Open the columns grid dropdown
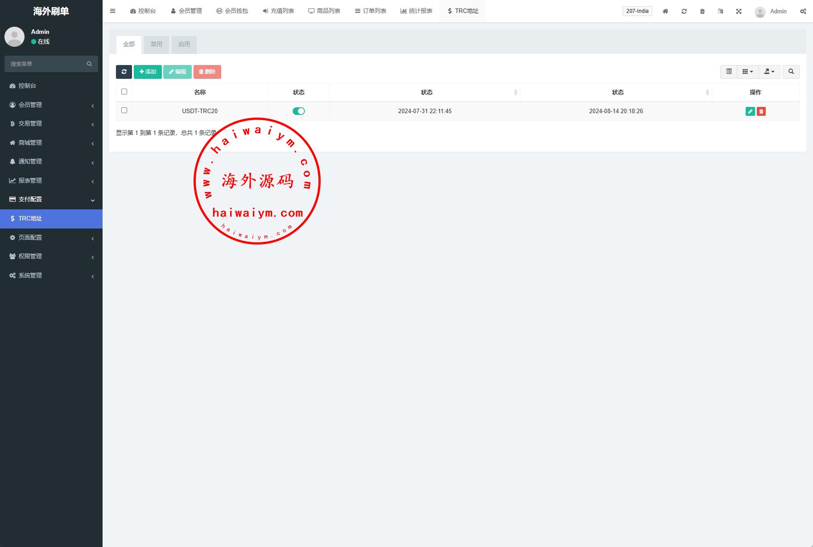The image size is (813, 547). click(x=747, y=72)
